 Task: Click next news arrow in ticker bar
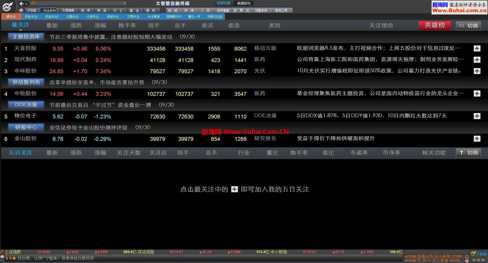coord(10,258)
